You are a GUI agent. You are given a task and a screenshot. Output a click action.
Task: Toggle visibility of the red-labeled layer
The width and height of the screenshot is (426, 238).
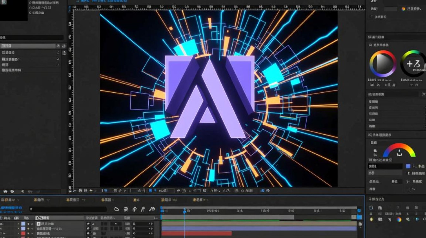28,234
